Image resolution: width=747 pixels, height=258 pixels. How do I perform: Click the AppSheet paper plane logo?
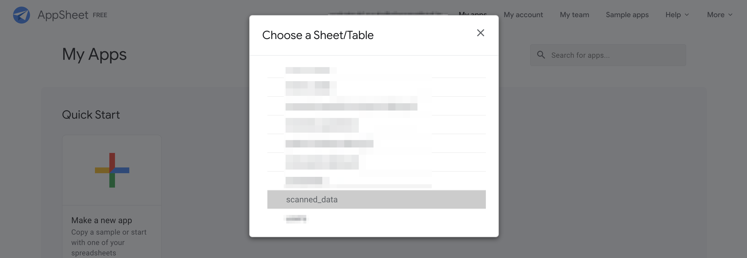22,15
